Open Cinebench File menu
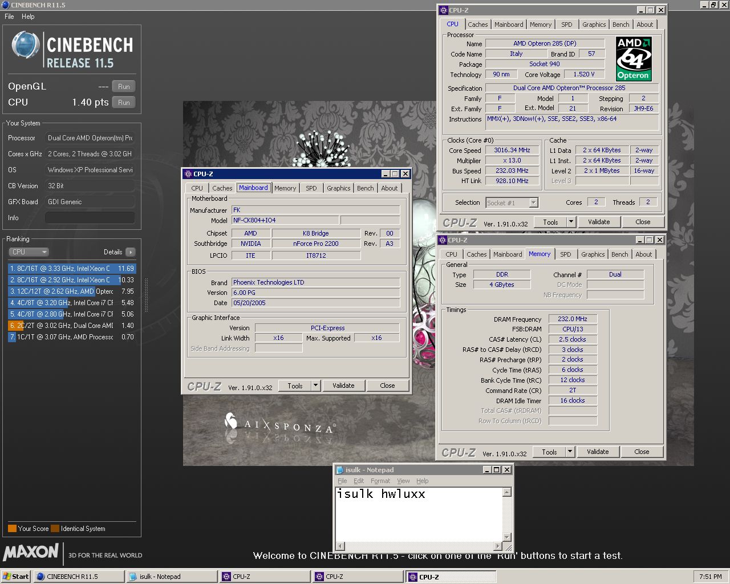The height and width of the screenshot is (584, 730). tap(9, 17)
